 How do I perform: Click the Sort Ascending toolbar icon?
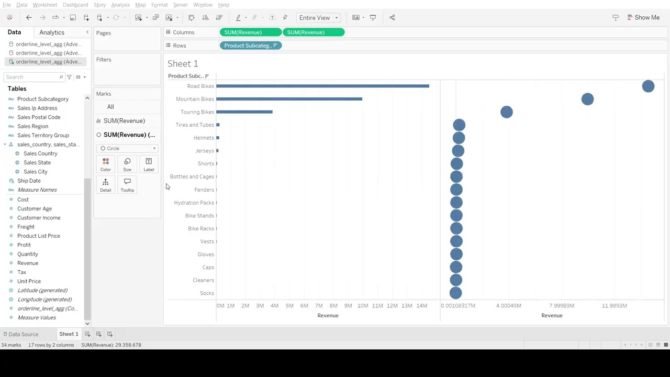205,18
